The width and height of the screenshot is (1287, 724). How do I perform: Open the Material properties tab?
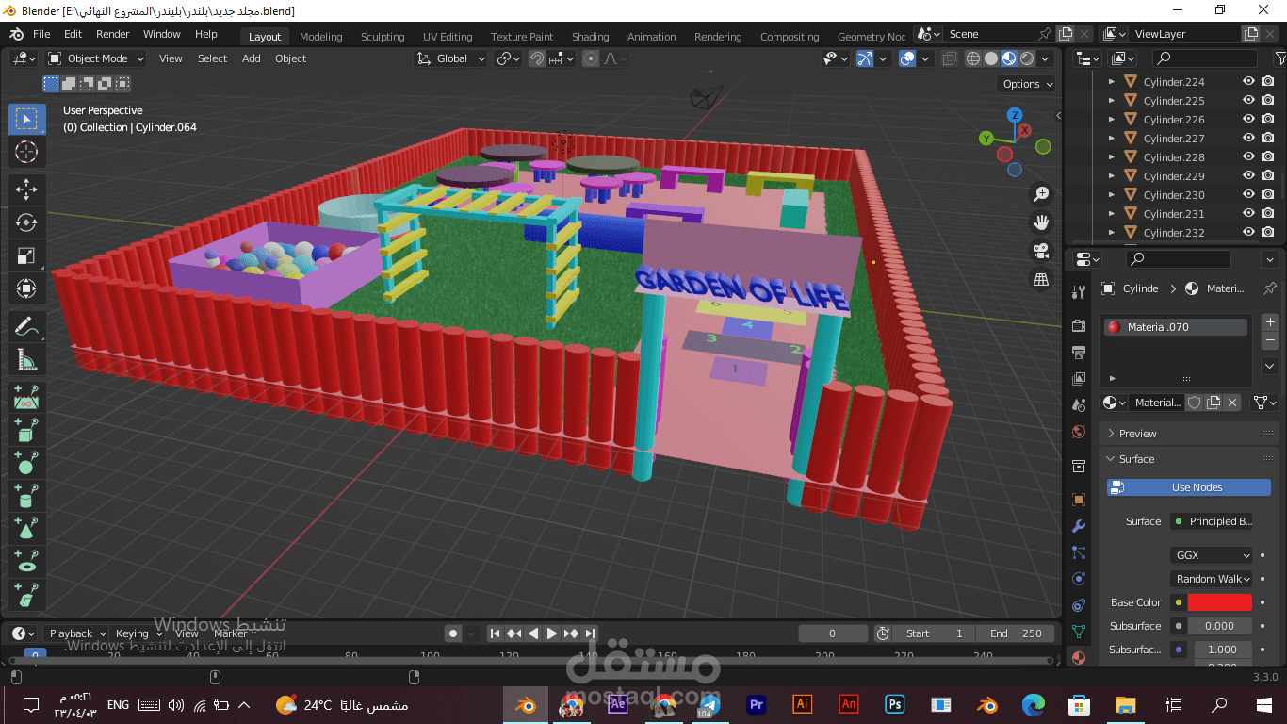pyautogui.click(x=1080, y=658)
